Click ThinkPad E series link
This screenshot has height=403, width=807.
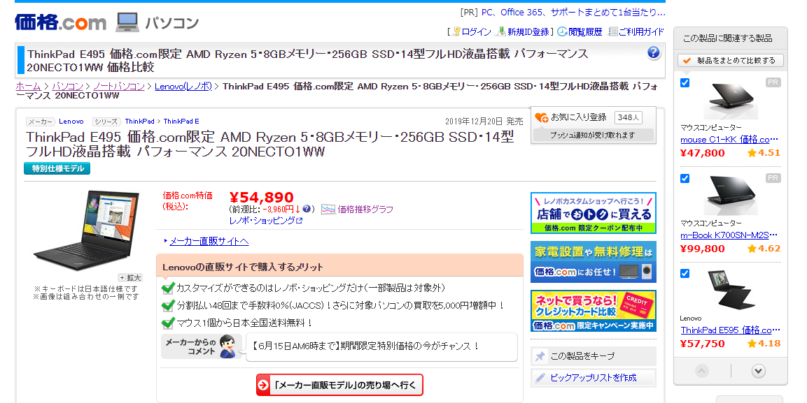click(x=181, y=122)
